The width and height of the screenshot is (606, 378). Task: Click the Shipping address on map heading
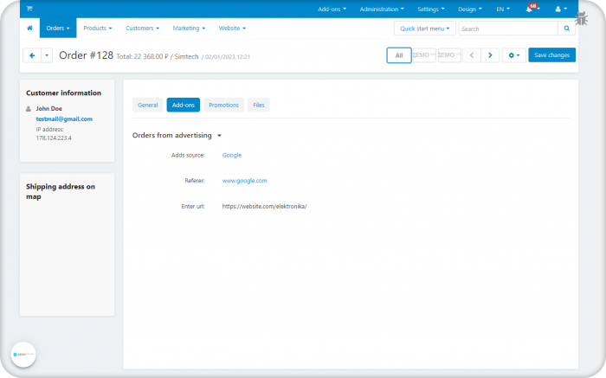tap(61, 191)
